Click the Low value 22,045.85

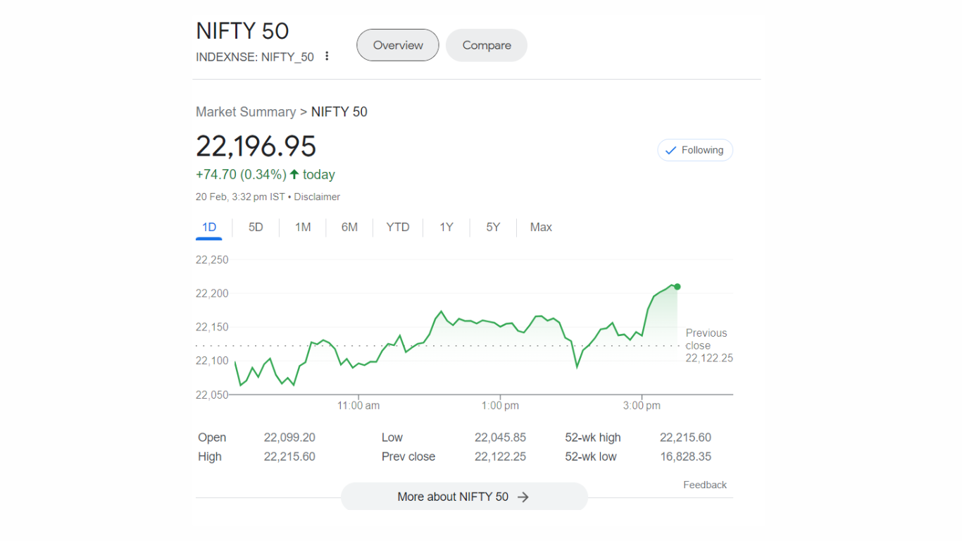coord(500,437)
